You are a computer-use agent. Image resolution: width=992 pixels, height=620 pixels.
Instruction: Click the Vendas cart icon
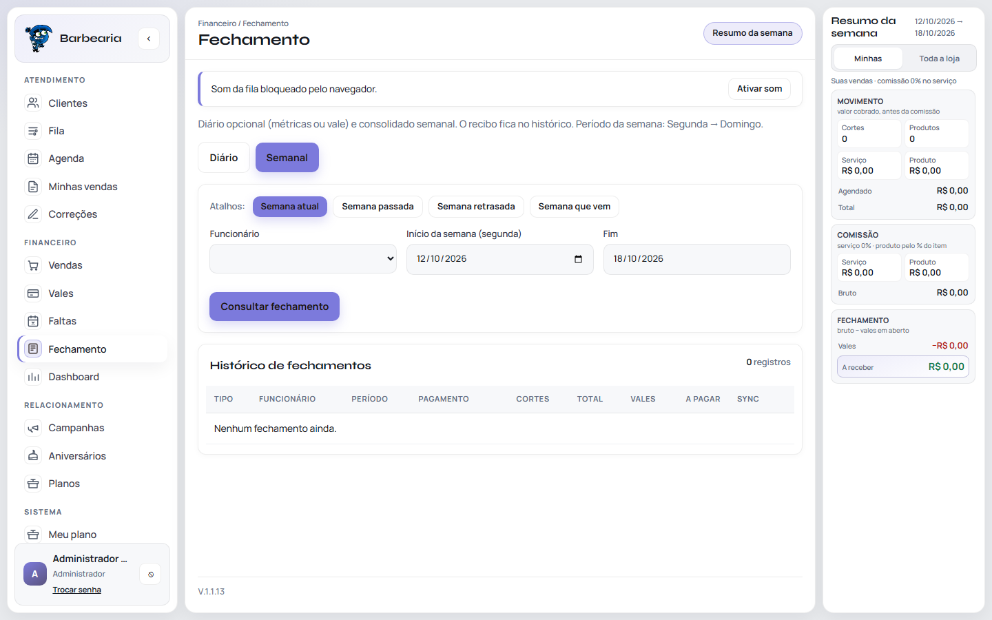point(33,265)
